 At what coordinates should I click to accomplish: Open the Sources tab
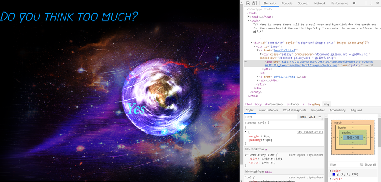303,3
